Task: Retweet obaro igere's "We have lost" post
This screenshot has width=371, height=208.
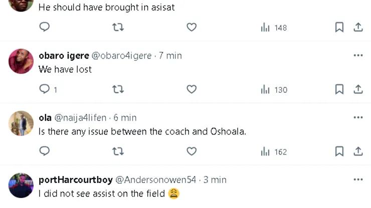Action: (118, 89)
